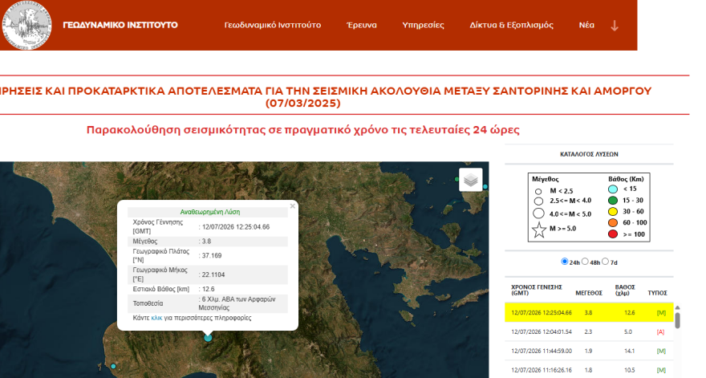706x378 pixels.
Task: Select the 11:44:59.00 earthquake row
Action: point(589,351)
